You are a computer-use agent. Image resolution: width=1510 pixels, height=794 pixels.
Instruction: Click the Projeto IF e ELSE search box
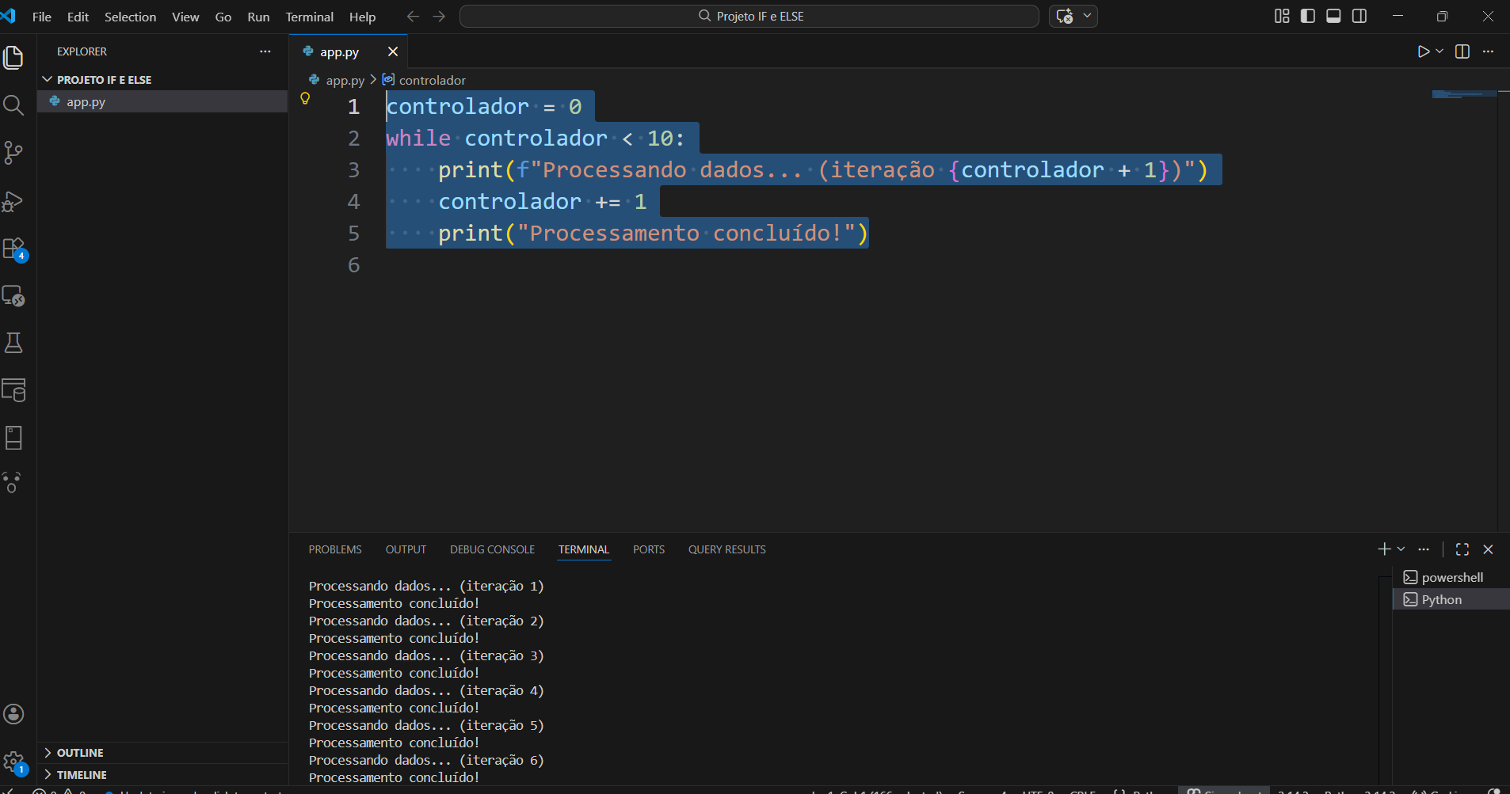click(749, 16)
